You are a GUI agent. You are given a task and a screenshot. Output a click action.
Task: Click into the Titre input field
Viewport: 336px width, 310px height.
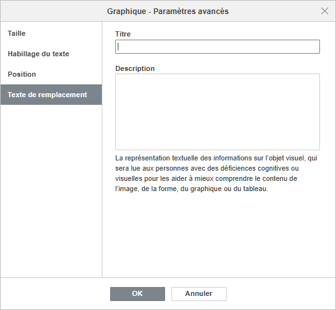[218, 47]
